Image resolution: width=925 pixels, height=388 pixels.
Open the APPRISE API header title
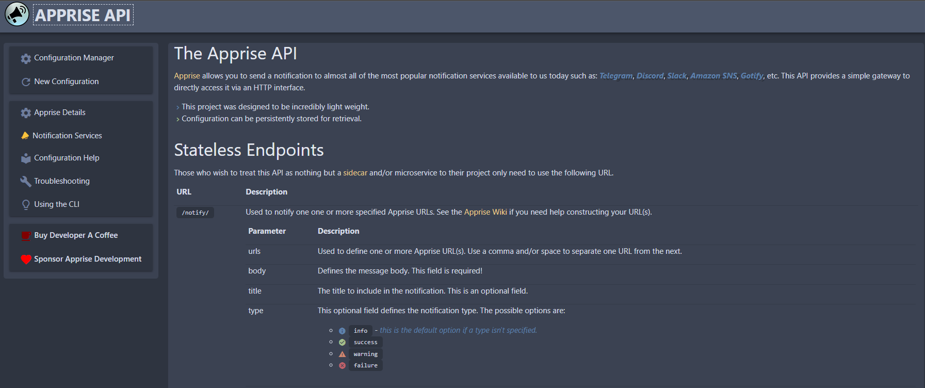(83, 15)
